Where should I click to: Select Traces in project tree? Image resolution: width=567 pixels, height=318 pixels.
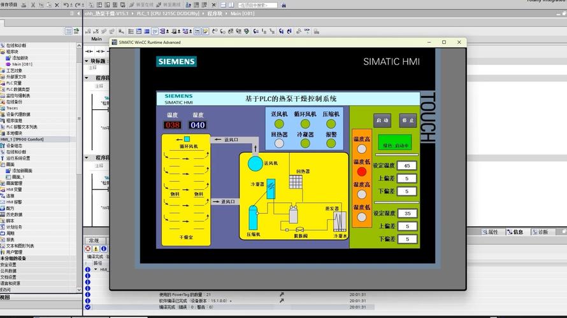tap(11, 108)
